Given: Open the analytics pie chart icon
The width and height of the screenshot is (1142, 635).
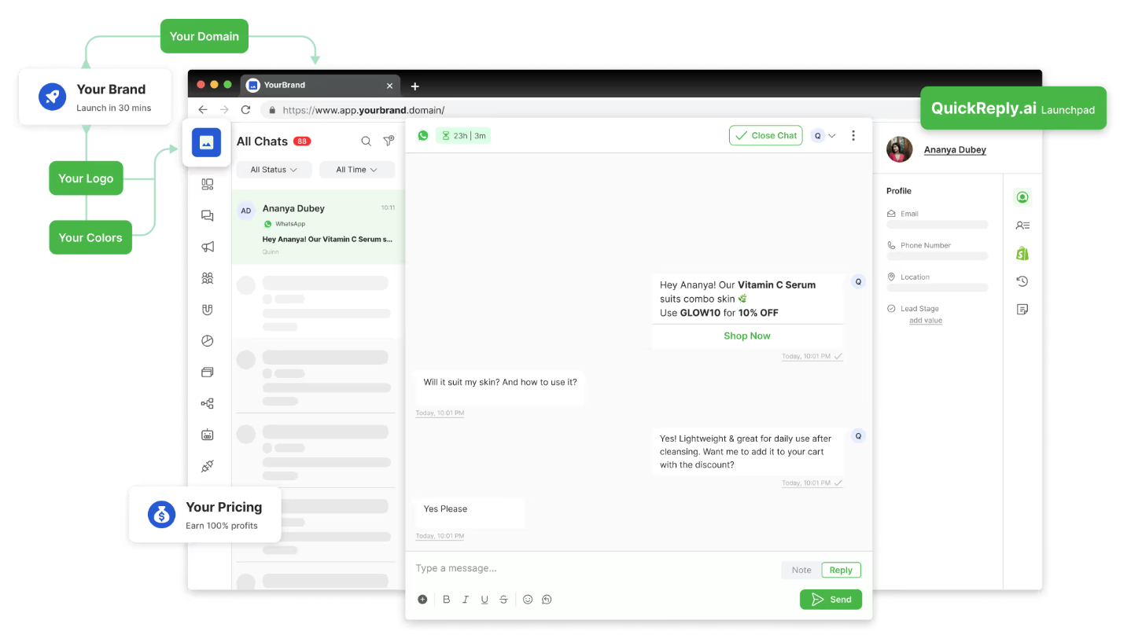Looking at the screenshot, I should 208,341.
